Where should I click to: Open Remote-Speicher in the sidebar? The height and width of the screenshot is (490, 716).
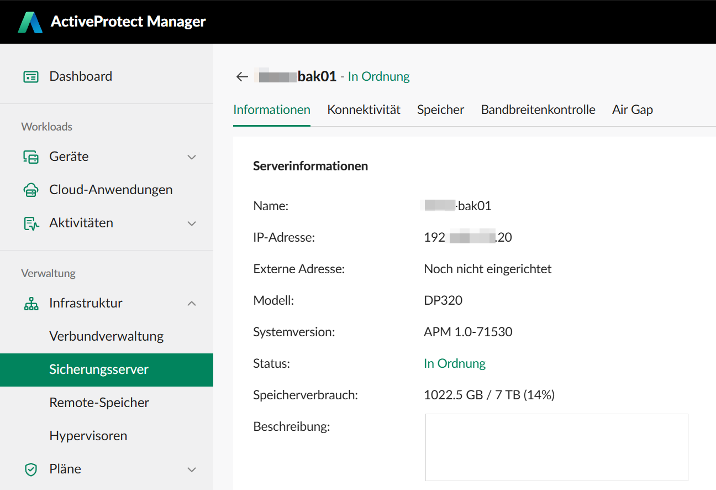(x=107, y=403)
